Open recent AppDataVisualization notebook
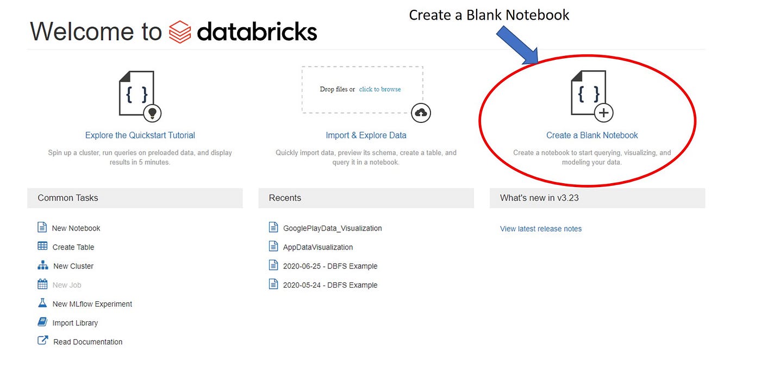The height and width of the screenshot is (386, 761). (x=318, y=247)
